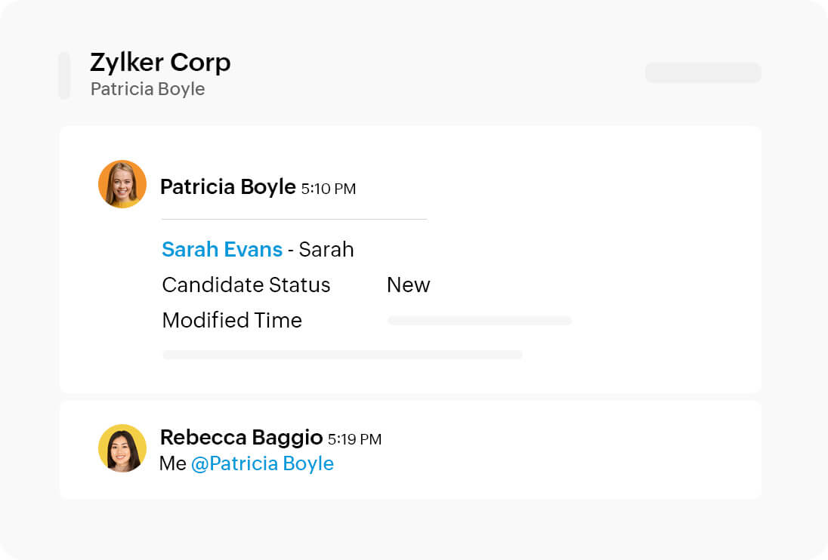The height and width of the screenshot is (560, 828).
Task: Click the 5:19 PM message timestamp
Action: tap(354, 439)
